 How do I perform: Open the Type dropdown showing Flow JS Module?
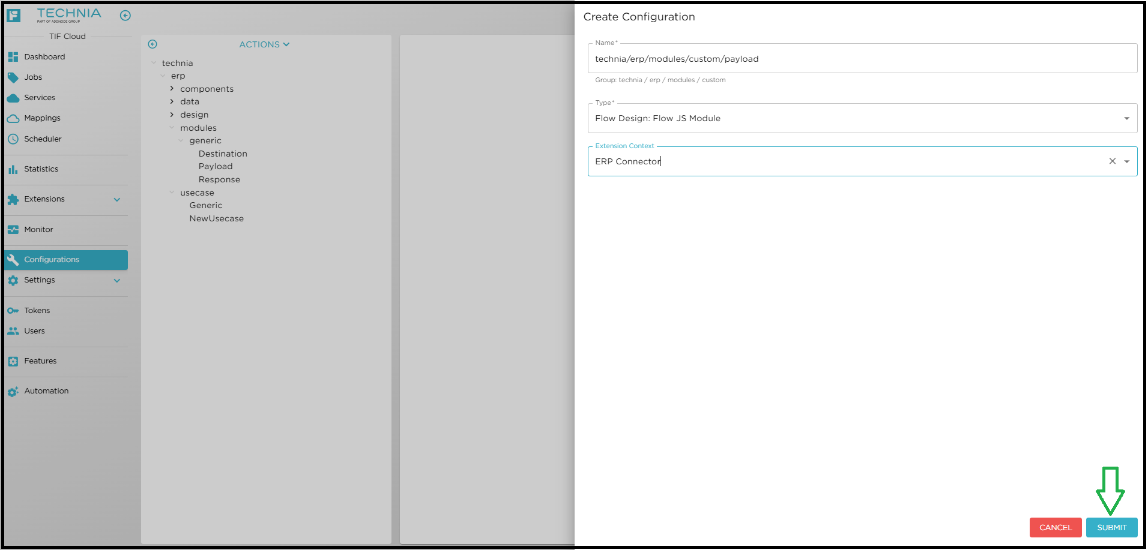[x=1126, y=118]
